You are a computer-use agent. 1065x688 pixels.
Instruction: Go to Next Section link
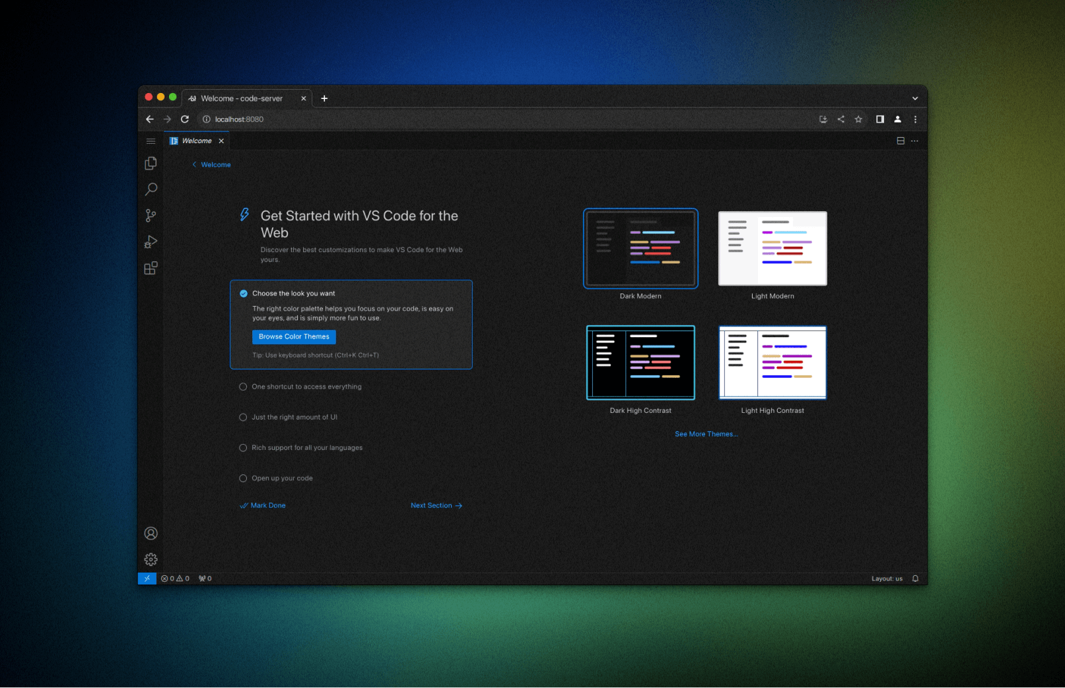436,505
